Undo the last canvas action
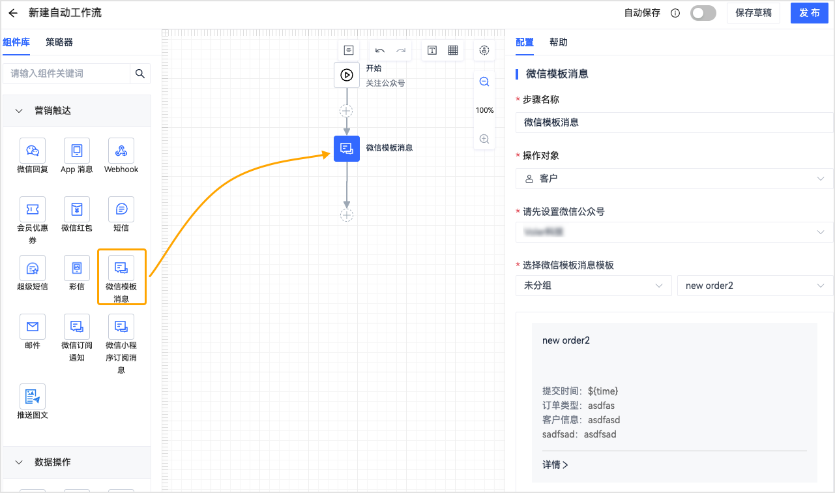The height and width of the screenshot is (493, 835). point(380,50)
